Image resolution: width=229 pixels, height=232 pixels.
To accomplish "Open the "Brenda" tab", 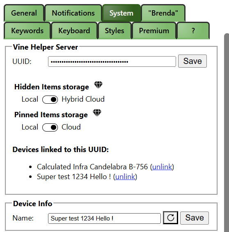I will tap(163, 13).
